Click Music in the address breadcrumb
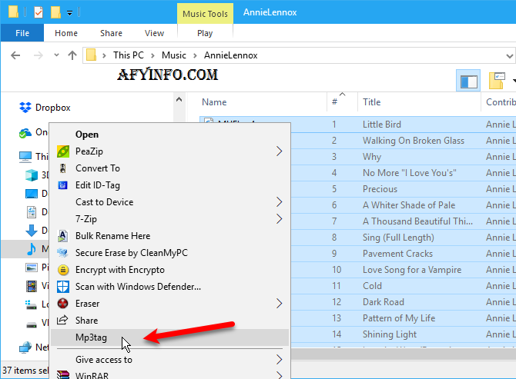Screen dimensions: 516x379 pos(174,55)
